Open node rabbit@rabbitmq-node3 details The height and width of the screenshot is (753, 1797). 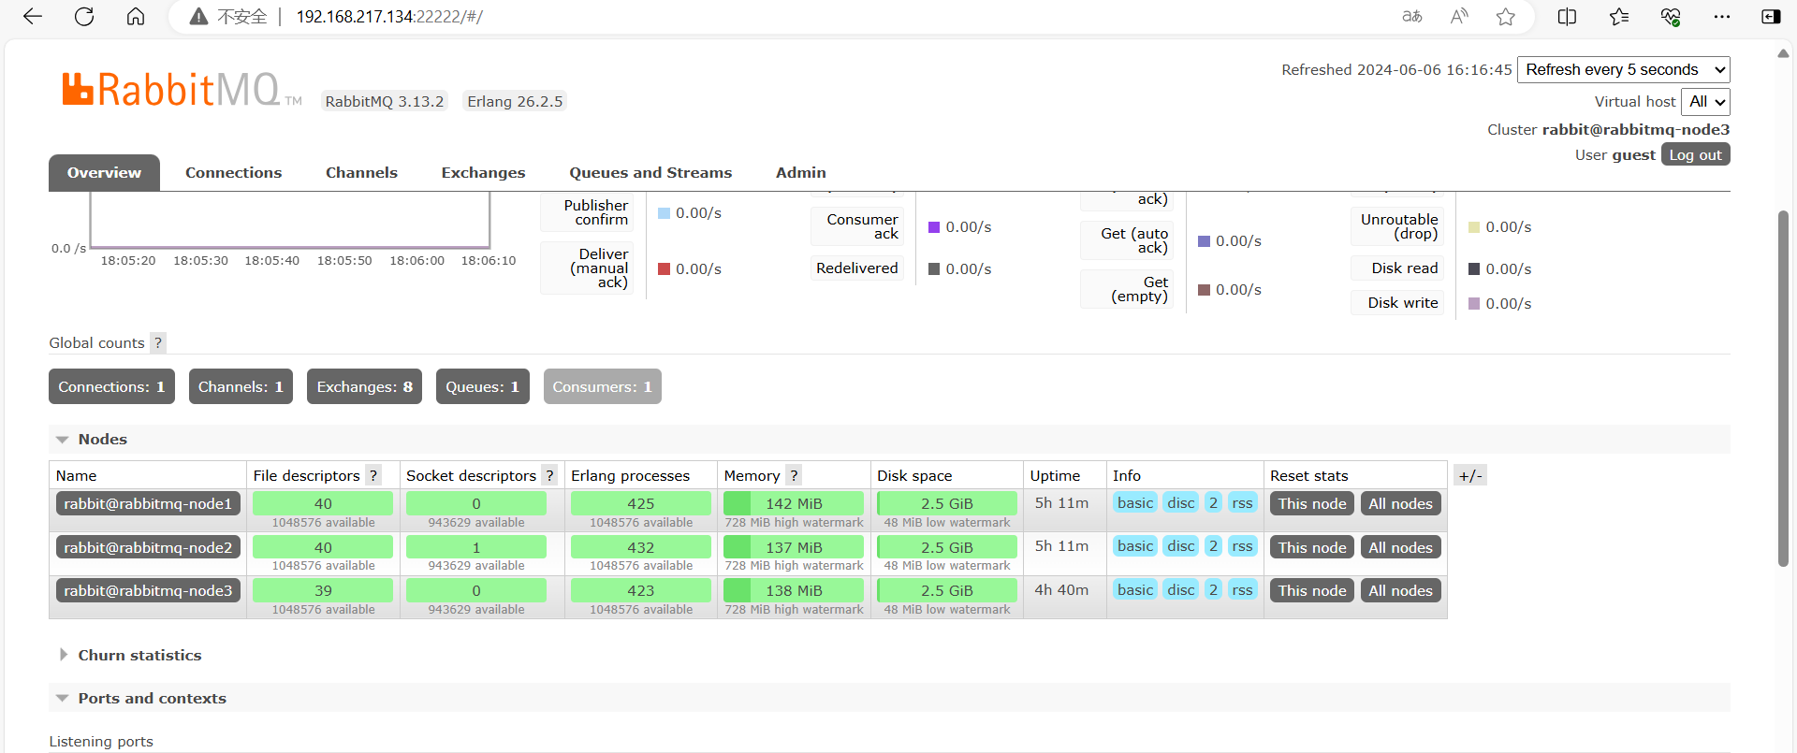(148, 590)
